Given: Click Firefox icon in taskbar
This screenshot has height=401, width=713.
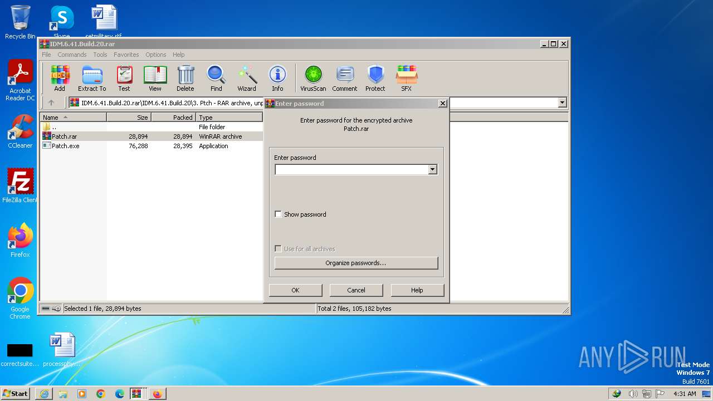Looking at the screenshot, I should click(157, 394).
